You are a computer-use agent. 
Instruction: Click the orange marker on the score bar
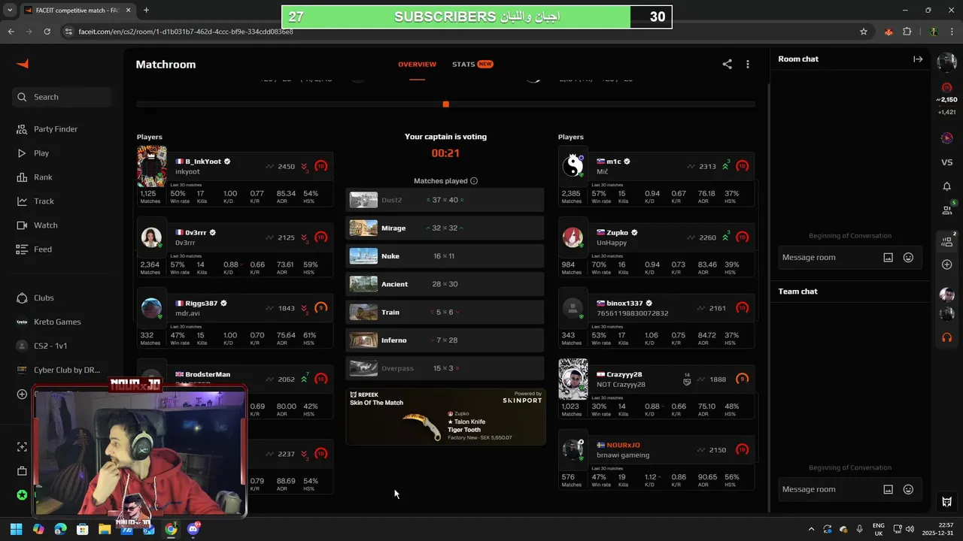pos(445,104)
